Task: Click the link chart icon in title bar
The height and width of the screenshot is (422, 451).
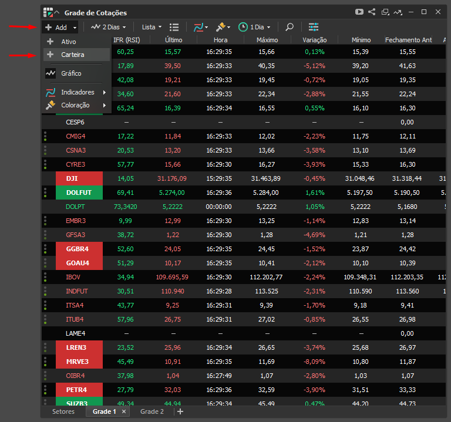Action: 398,12
